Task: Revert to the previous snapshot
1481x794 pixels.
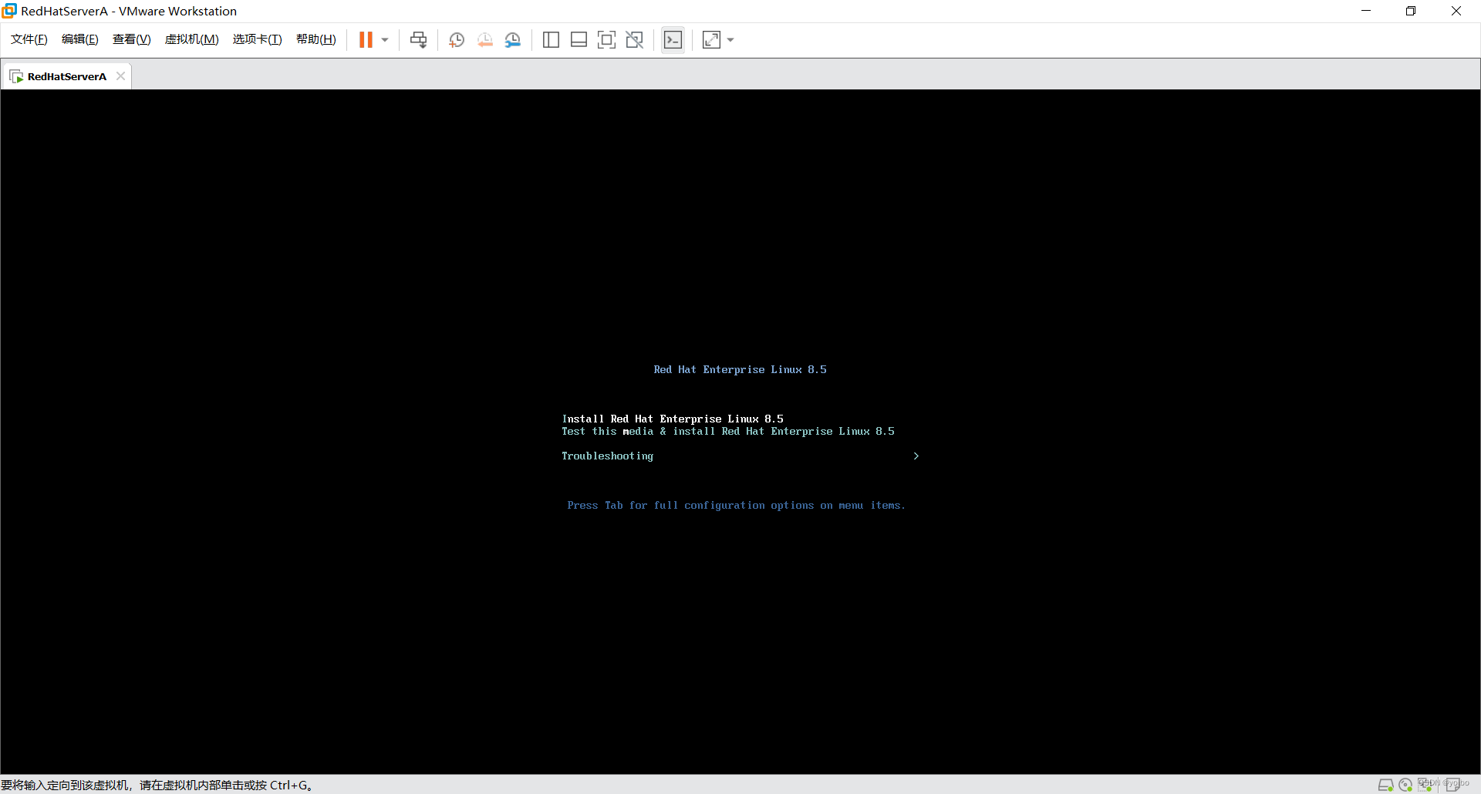Action: click(485, 40)
